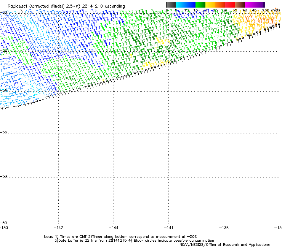The height and width of the screenshot is (247, 282).
Task: Click the '-52' latitude axis label
Action: (3, 51)
